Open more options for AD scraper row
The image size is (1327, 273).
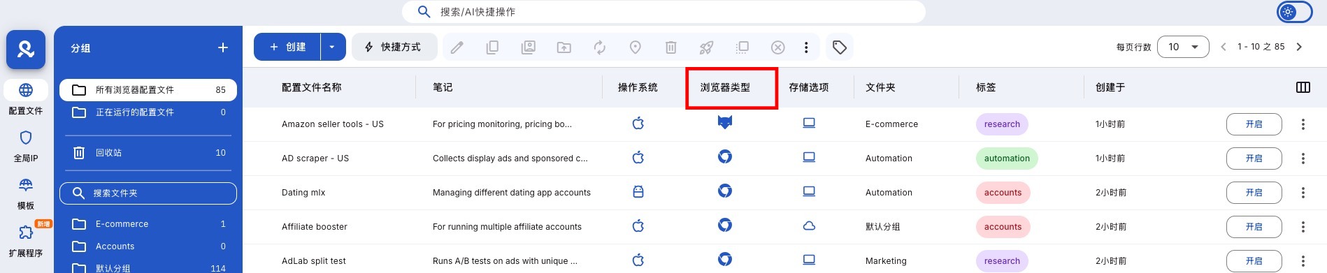pos(1303,158)
